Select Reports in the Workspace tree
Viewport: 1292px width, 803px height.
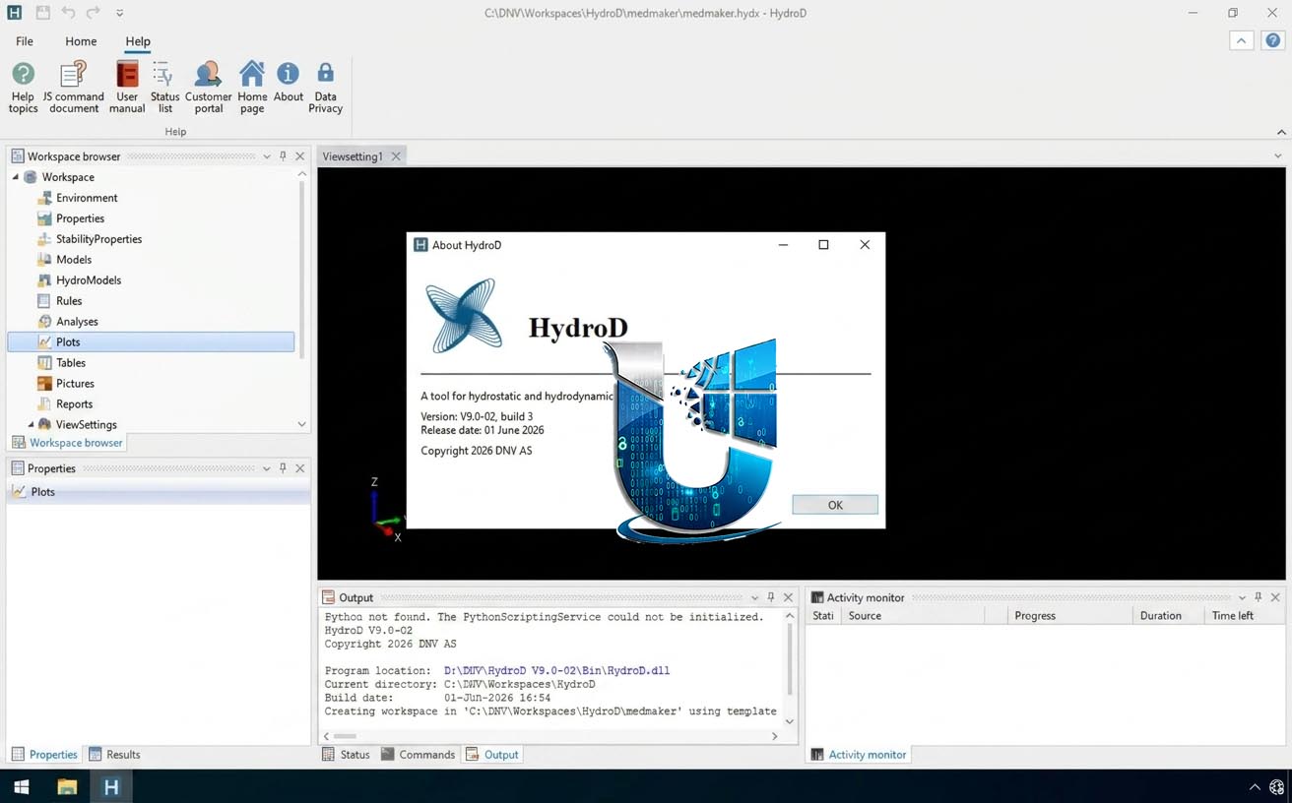pos(74,404)
